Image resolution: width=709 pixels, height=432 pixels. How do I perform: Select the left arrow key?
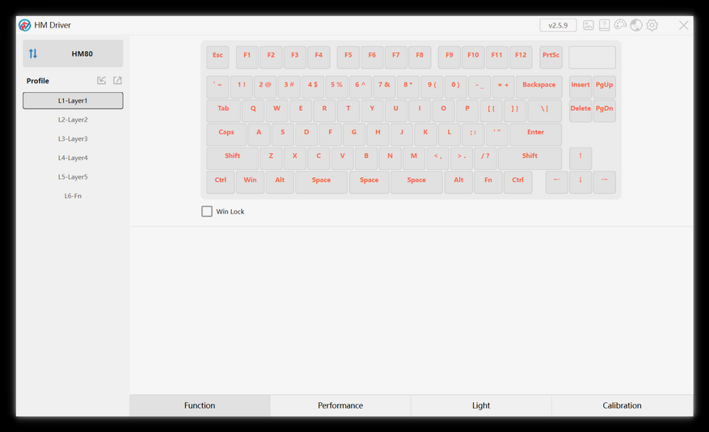click(x=557, y=182)
